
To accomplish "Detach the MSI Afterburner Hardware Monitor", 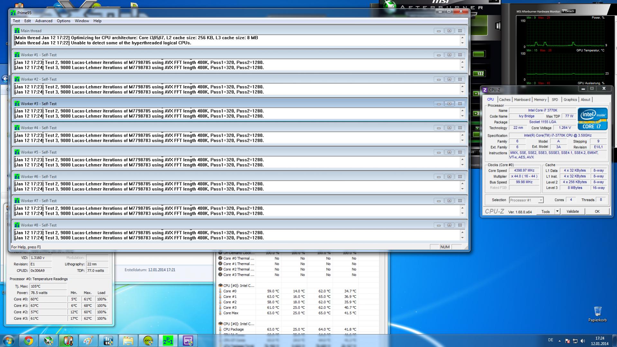I will tap(568, 11).
